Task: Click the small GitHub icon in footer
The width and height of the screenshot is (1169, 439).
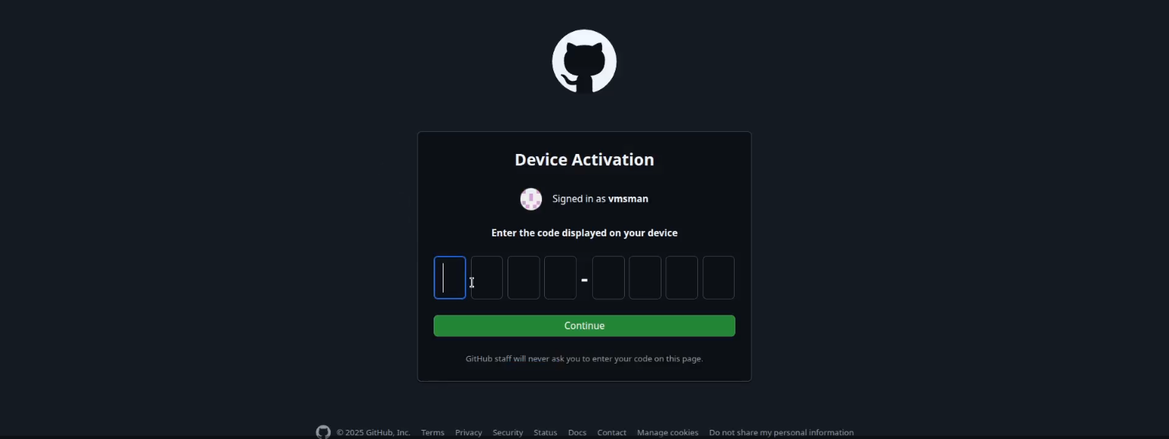Action: [x=323, y=432]
